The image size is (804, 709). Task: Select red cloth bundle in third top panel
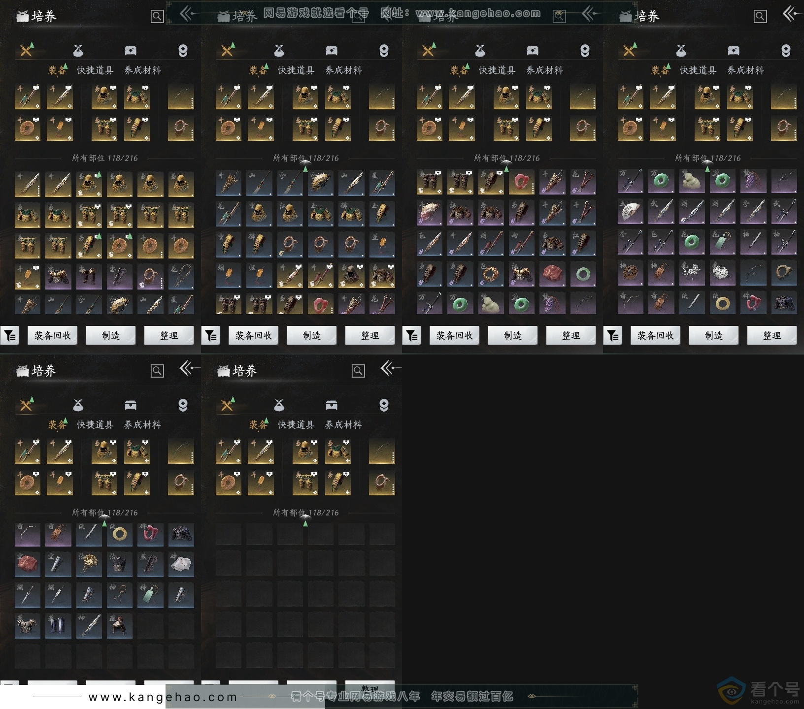click(552, 274)
